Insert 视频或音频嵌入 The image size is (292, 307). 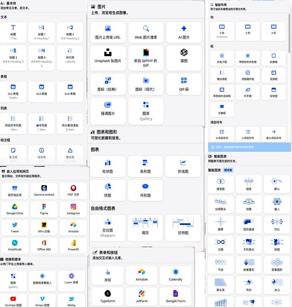pos(42,281)
